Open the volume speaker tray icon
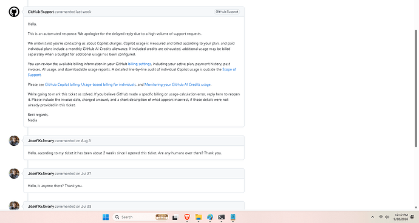The image size is (419, 223). (x=387, y=217)
